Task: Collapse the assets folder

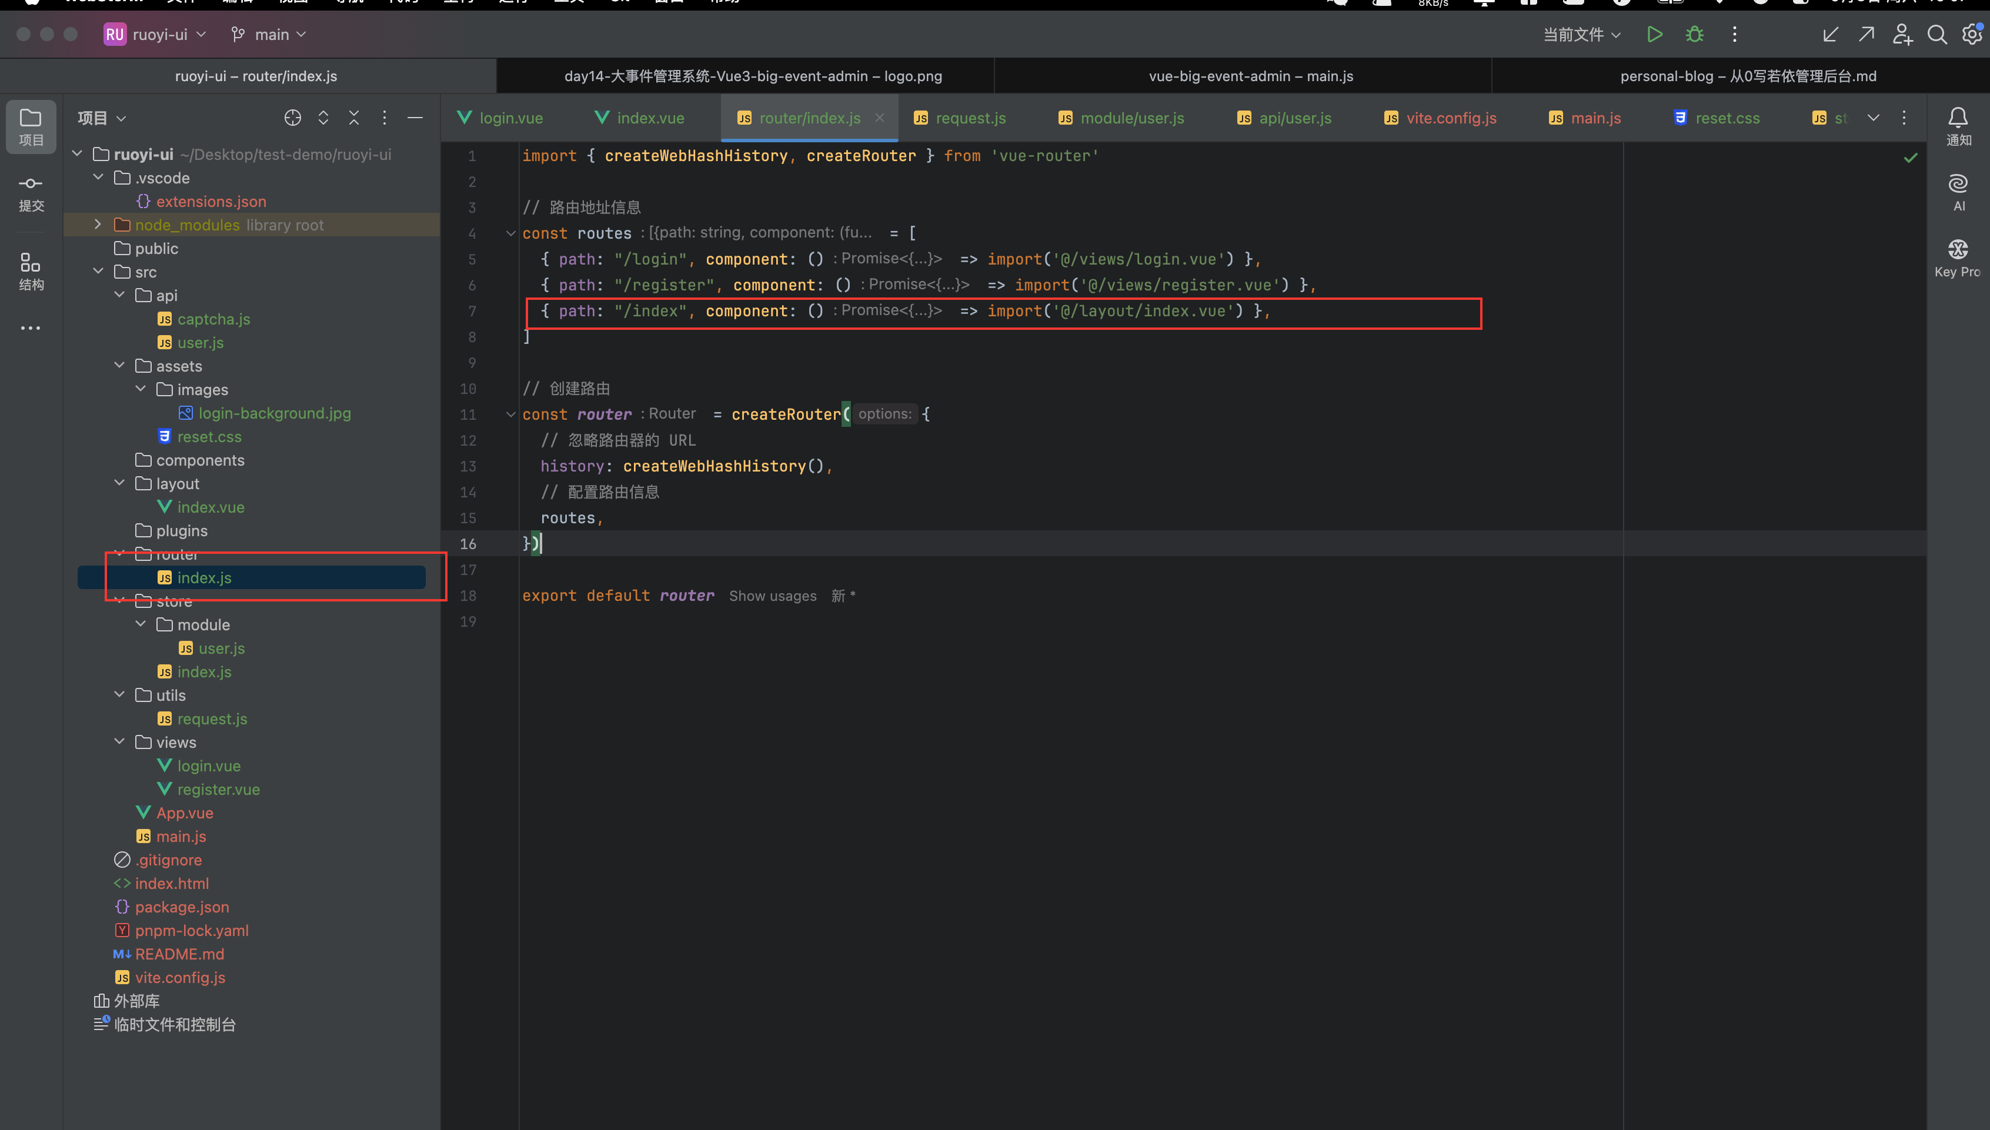Action: [x=119, y=365]
